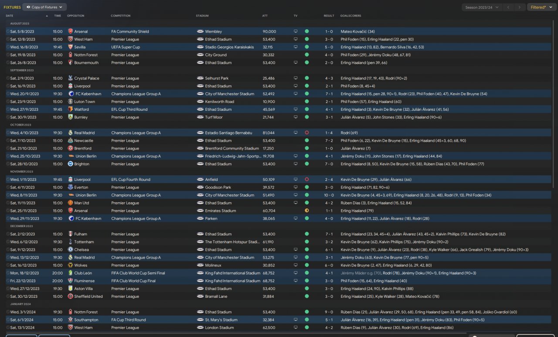This screenshot has height=337, width=558.
Task: Sort by the Opposition column header
Action: pos(76,16)
